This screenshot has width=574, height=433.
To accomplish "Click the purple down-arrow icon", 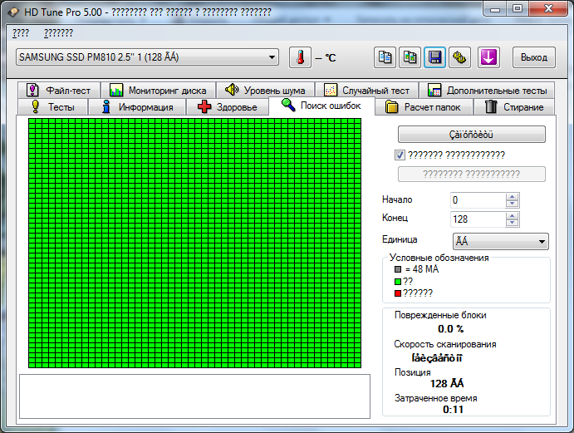I will [488, 57].
